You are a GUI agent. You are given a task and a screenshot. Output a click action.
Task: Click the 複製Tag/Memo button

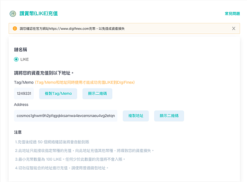click(58, 93)
